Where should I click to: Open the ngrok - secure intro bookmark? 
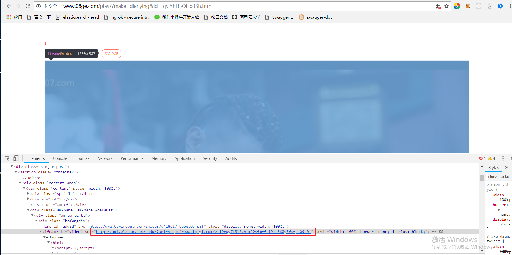(127, 17)
